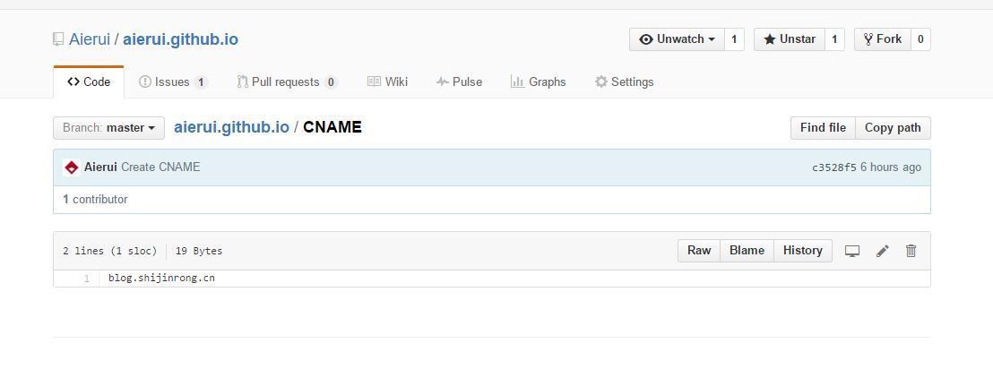The height and width of the screenshot is (369, 993).
Task: View the Raw file
Action: (699, 251)
